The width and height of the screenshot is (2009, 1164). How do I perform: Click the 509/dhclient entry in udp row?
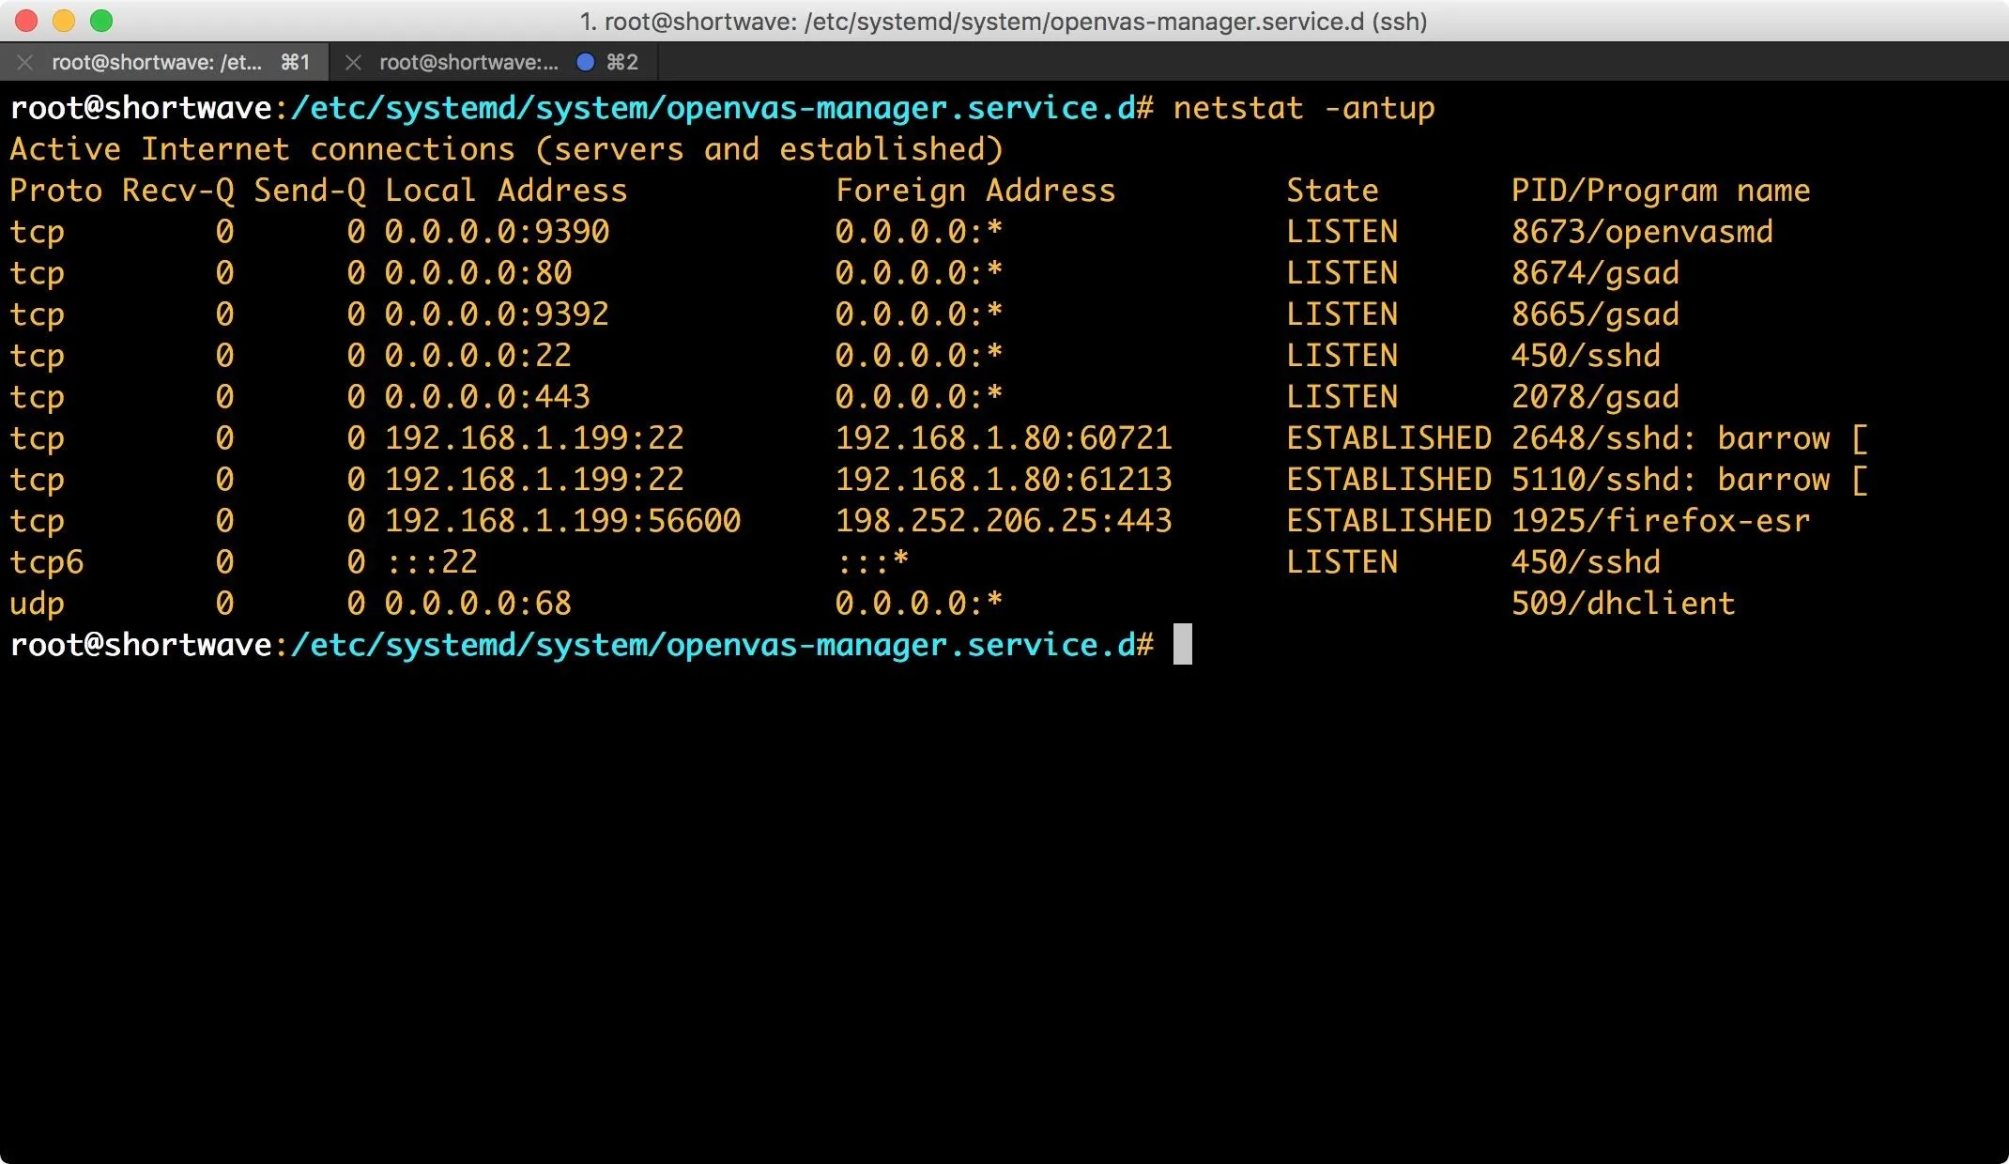point(1623,604)
